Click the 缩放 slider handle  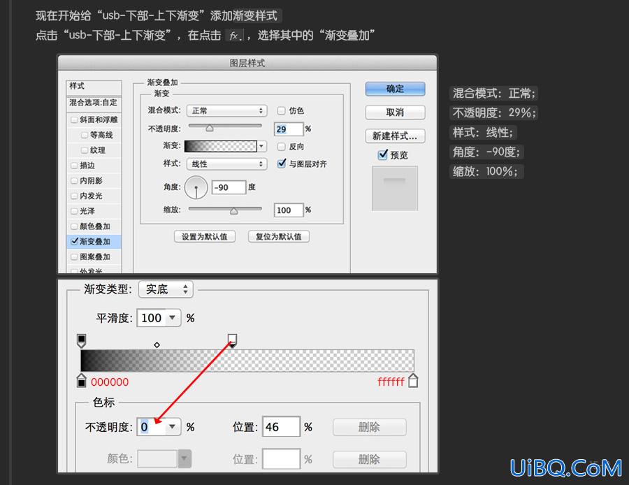pos(233,211)
